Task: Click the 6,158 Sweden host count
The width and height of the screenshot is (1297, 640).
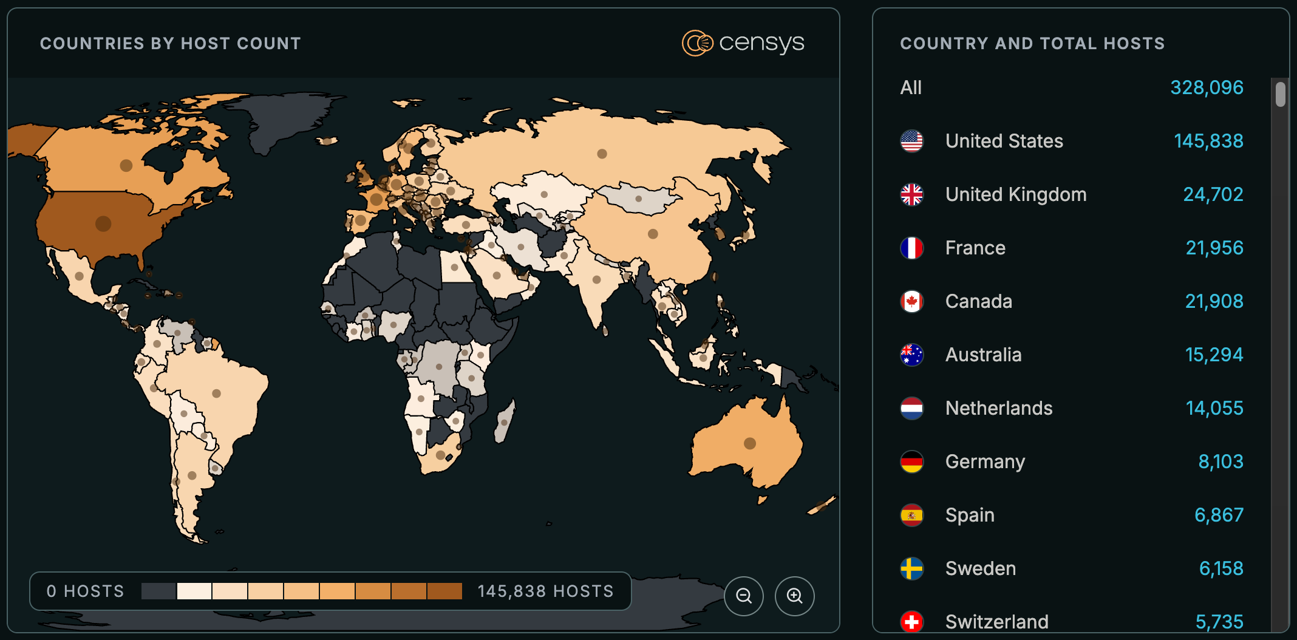Action: (x=1221, y=568)
